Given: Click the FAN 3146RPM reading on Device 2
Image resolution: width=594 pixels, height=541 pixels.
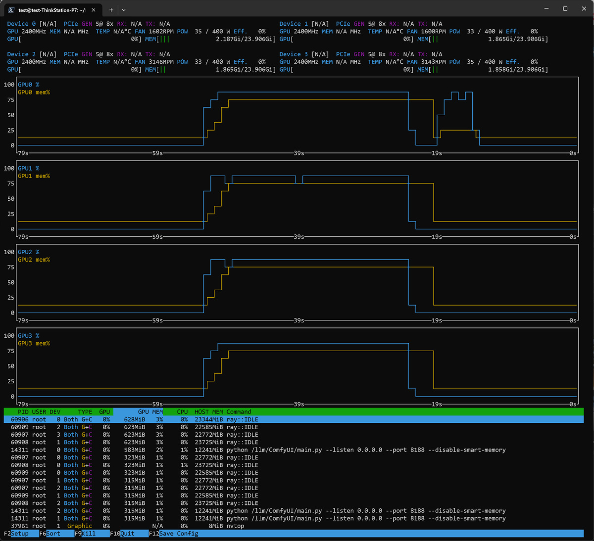Looking at the screenshot, I should pos(154,62).
